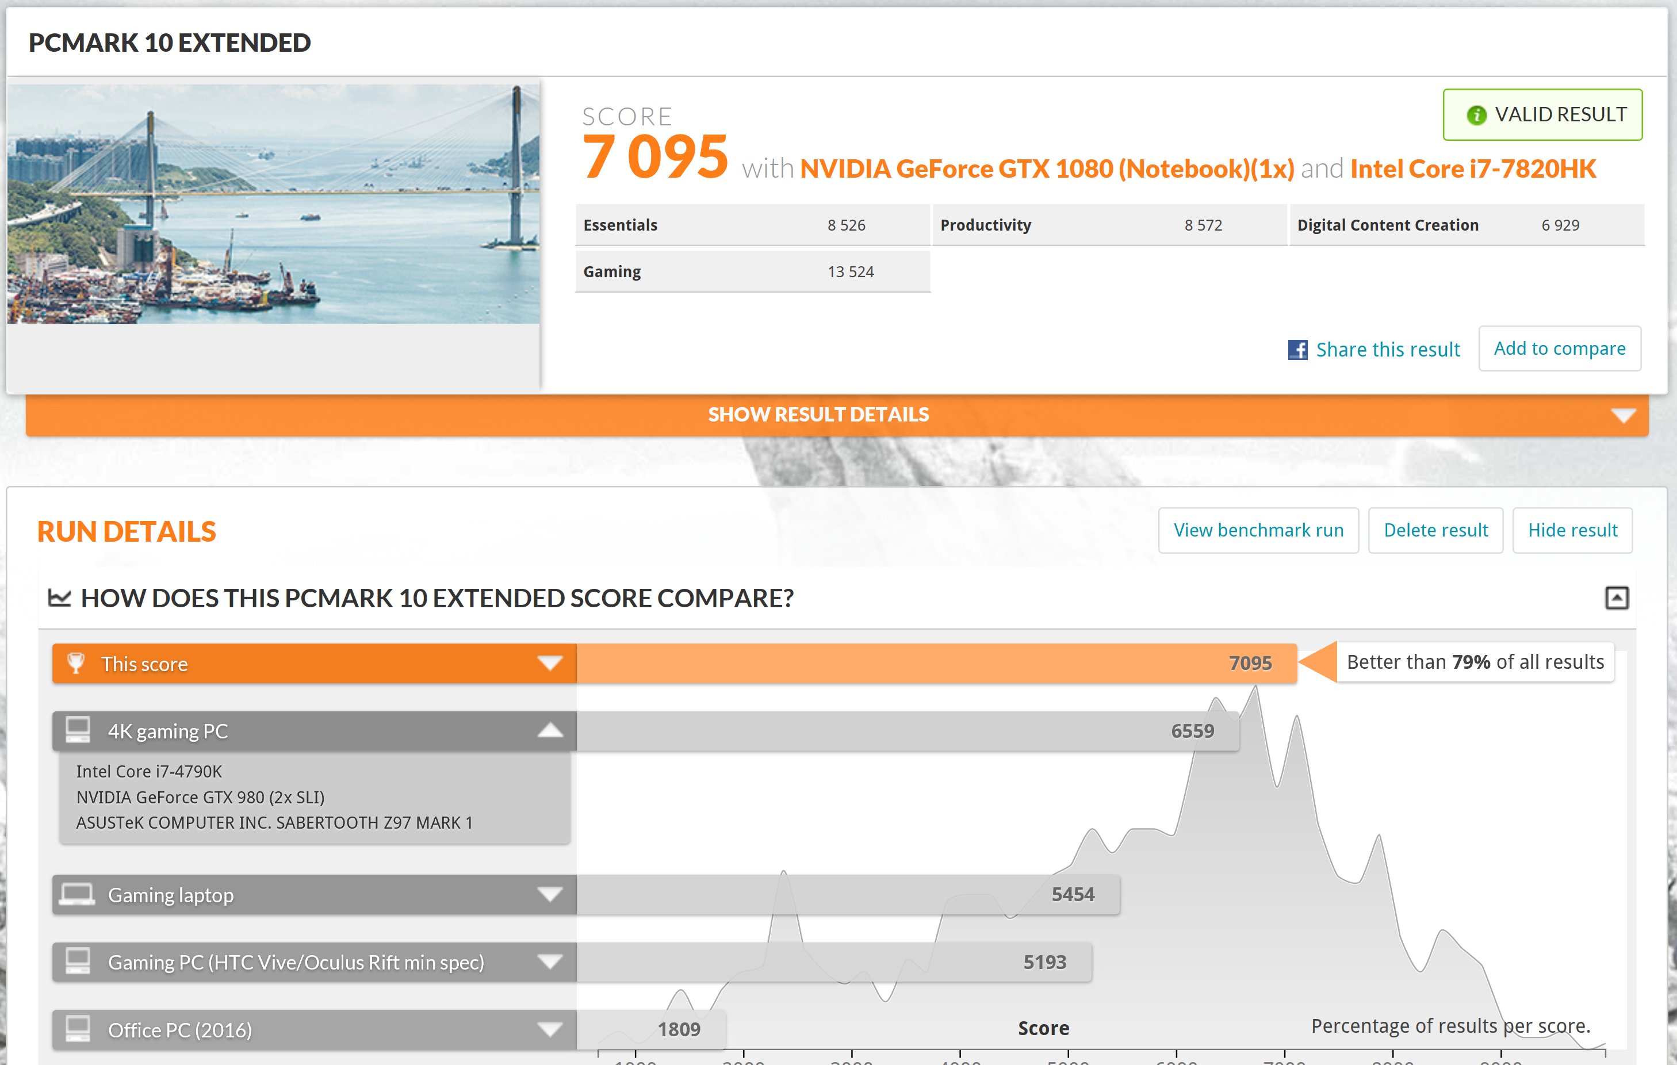Open the Show Result Details bar
The width and height of the screenshot is (1677, 1065).
(x=837, y=415)
